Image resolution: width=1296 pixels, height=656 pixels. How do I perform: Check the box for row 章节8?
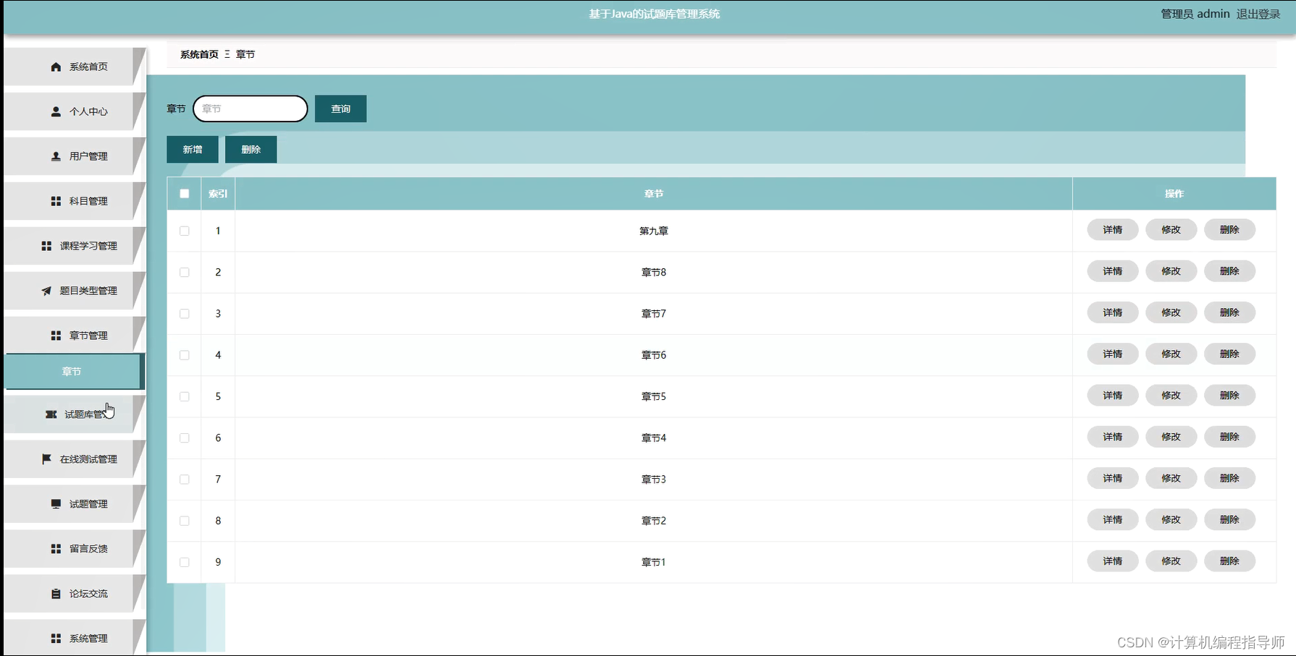click(185, 272)
